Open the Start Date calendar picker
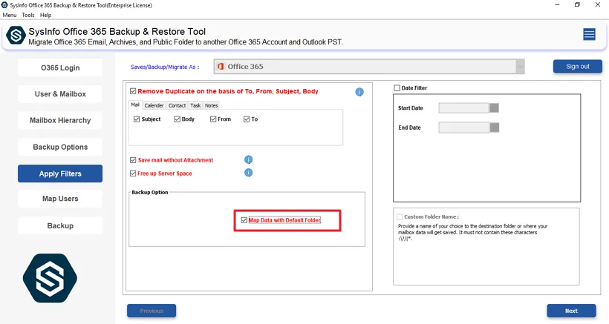 [x=494, y=108]
